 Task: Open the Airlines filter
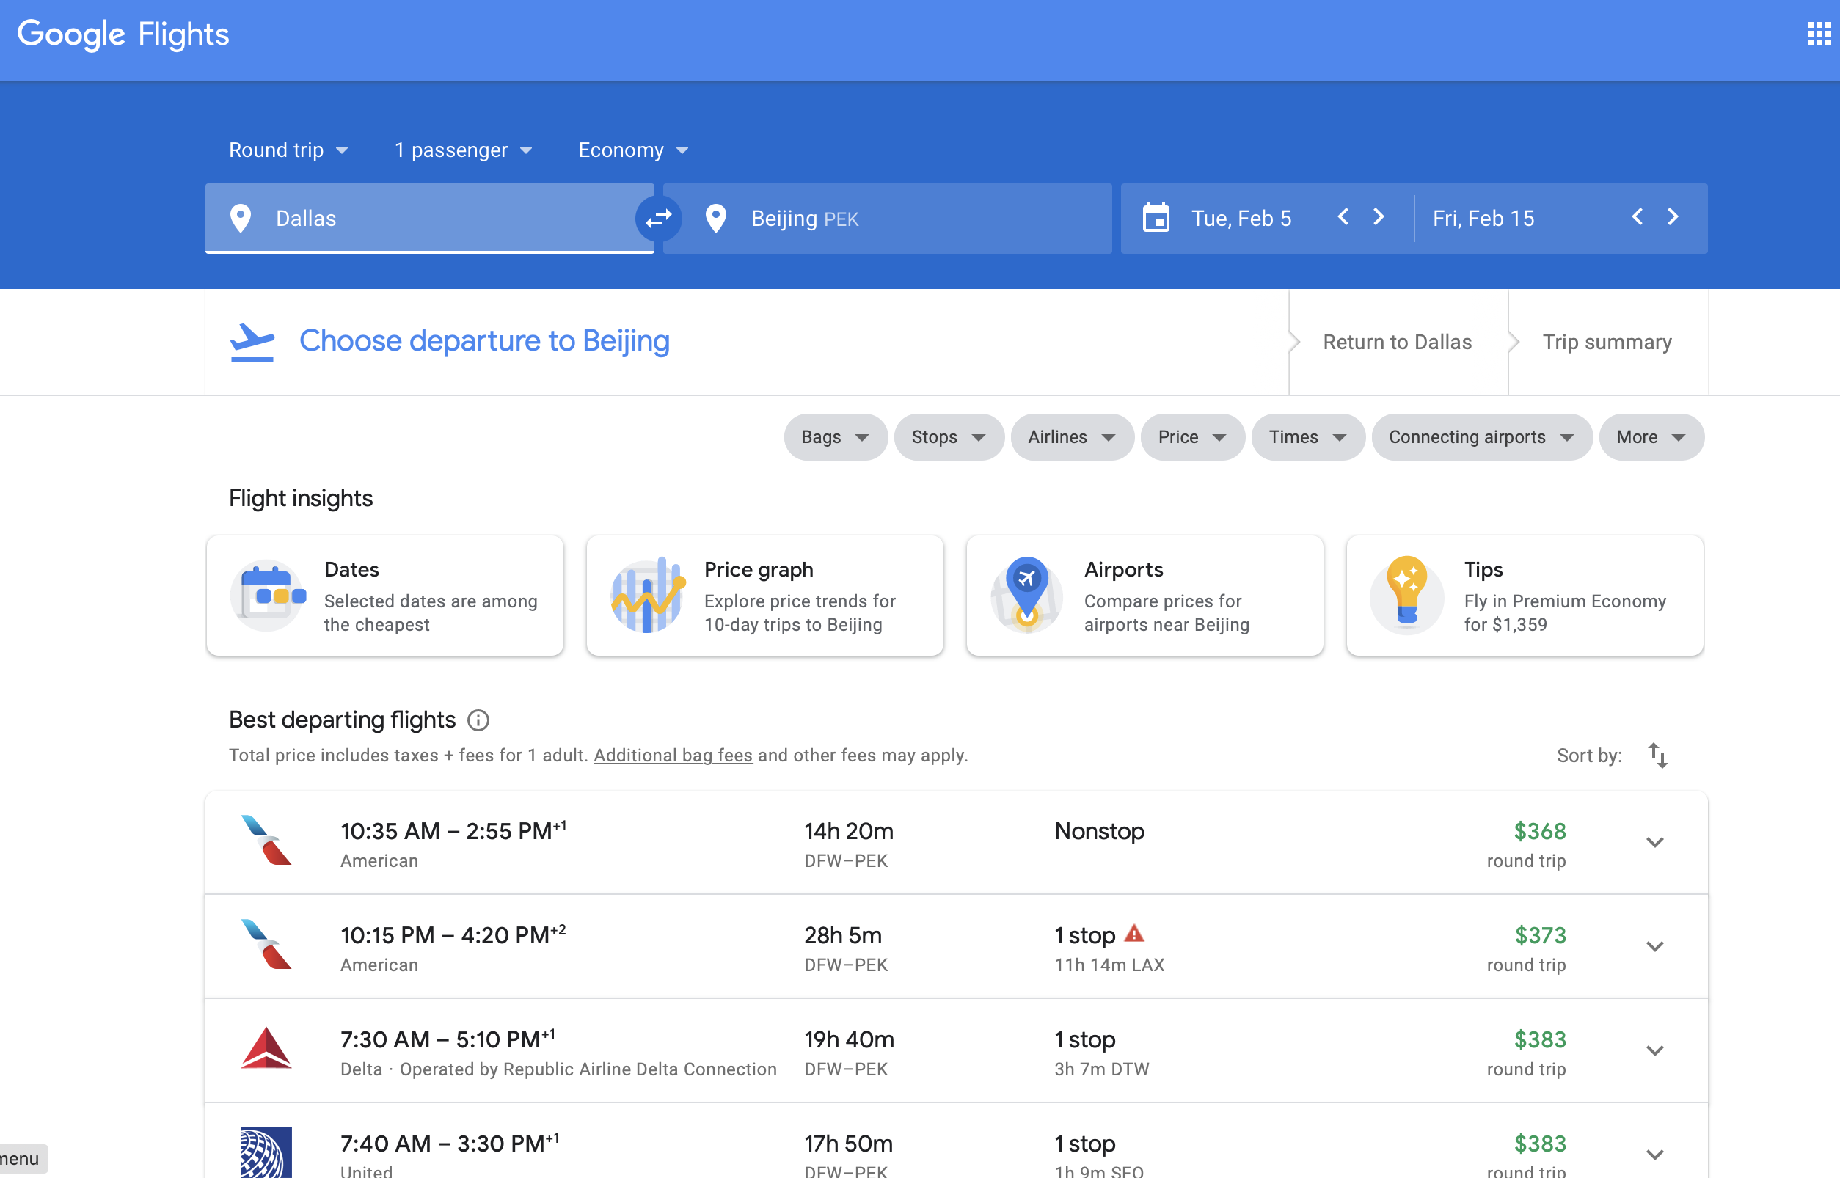click(1072, 436)
